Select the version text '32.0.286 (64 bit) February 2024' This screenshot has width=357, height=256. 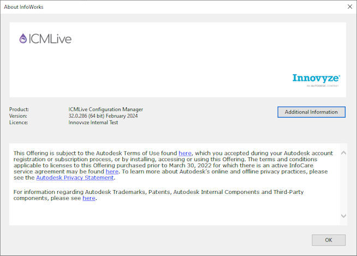[x=103, y=116]
